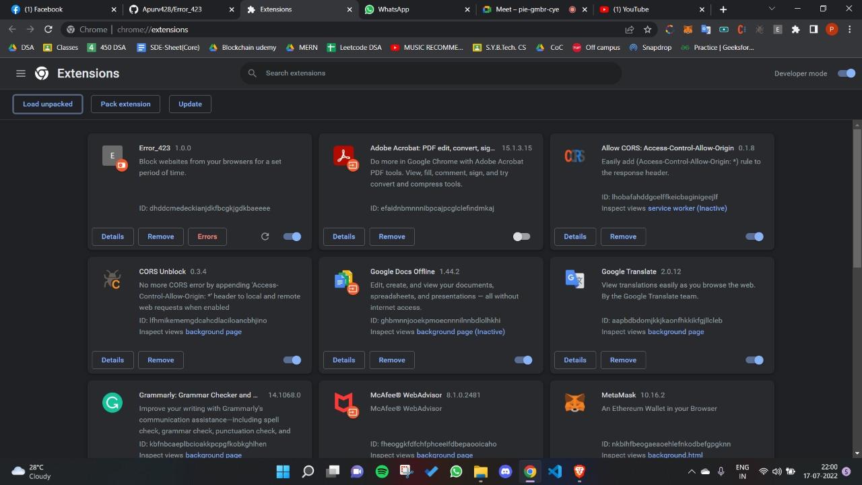Viewport: 862px width, 485px height.
Task: Open Visual Studio Code from the taskbar
Action: [555, 472]
